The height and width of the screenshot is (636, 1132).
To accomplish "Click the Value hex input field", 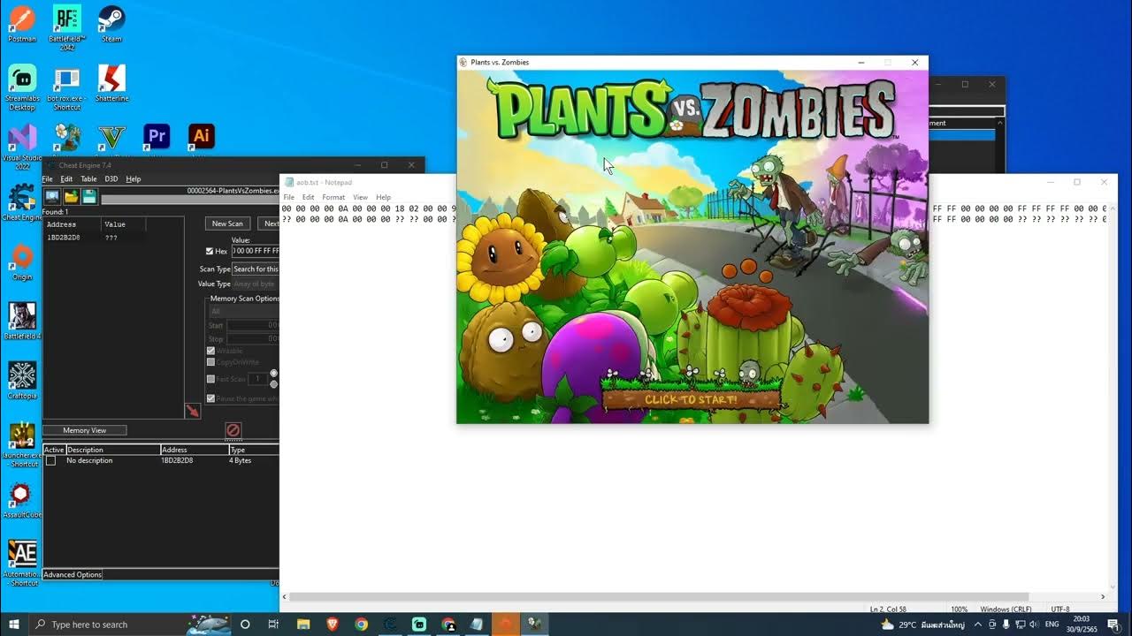I will pos(256,252).
